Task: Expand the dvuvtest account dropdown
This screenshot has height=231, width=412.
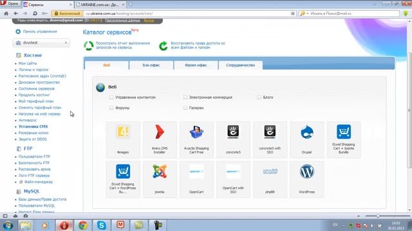Action: 41,43
